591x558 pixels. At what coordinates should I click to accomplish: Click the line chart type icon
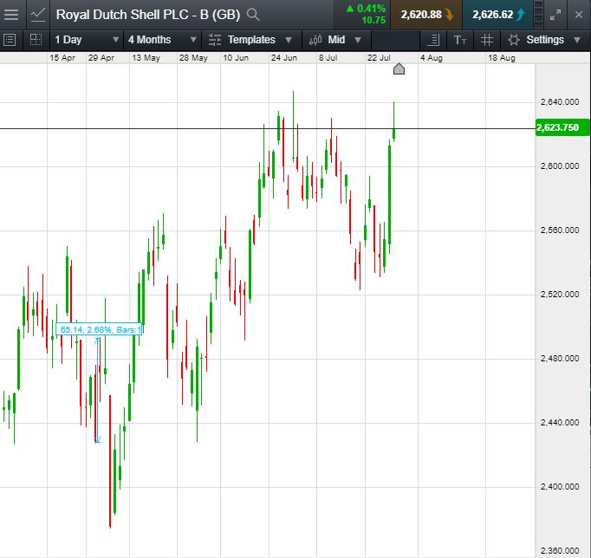38,15
